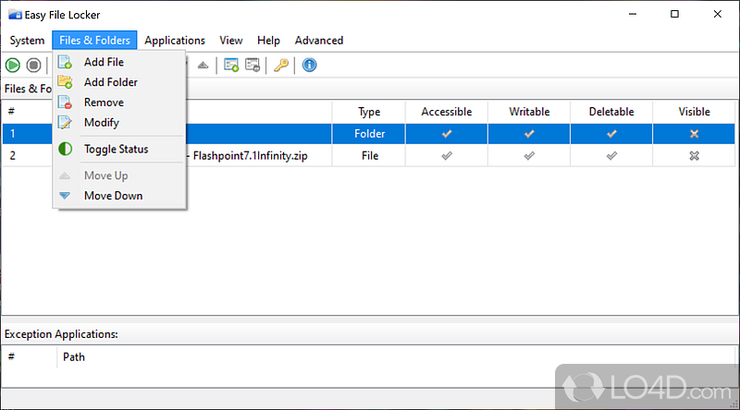
Task: Click the Writable checkmark in row 1
Action: pyautogui.click(x=529, y=134)
